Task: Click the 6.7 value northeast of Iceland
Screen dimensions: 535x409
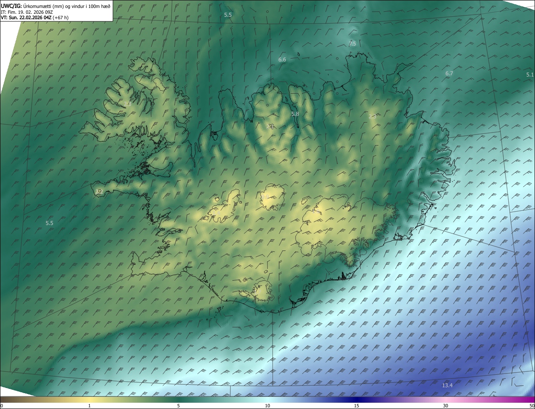Action: pos(449,73)
